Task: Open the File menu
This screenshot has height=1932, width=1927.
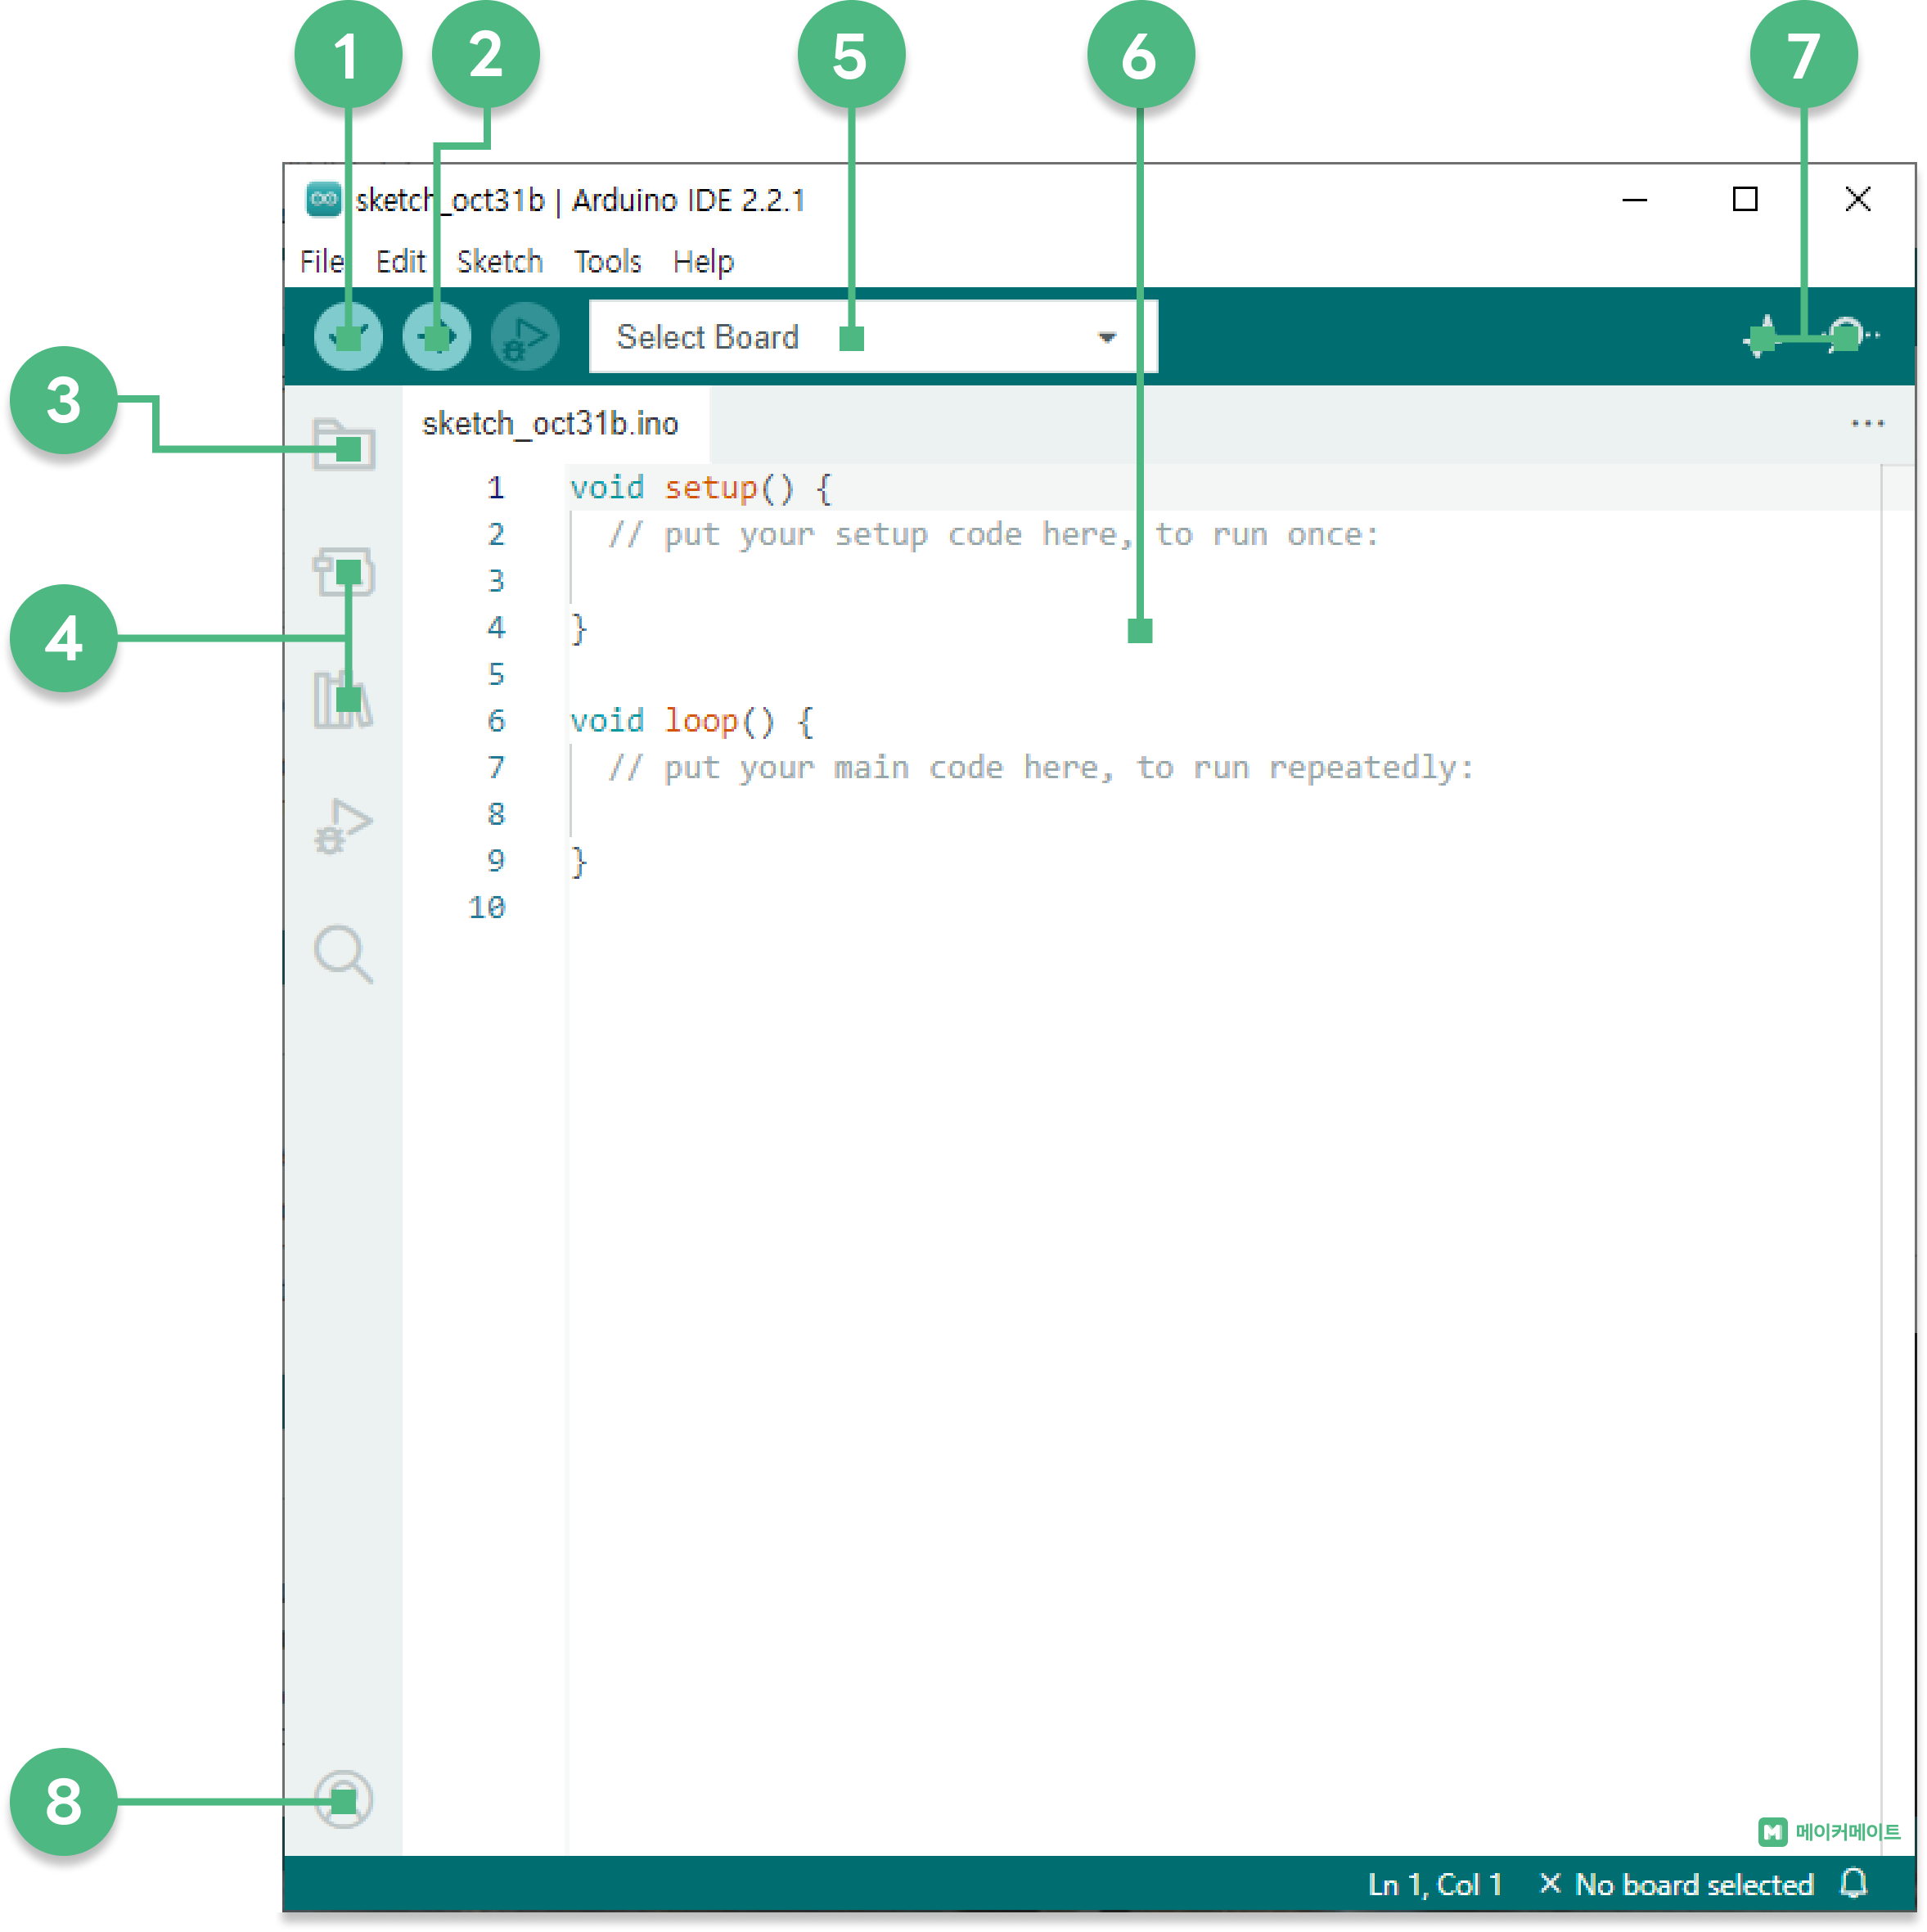Action: click(x=321, y=262)
